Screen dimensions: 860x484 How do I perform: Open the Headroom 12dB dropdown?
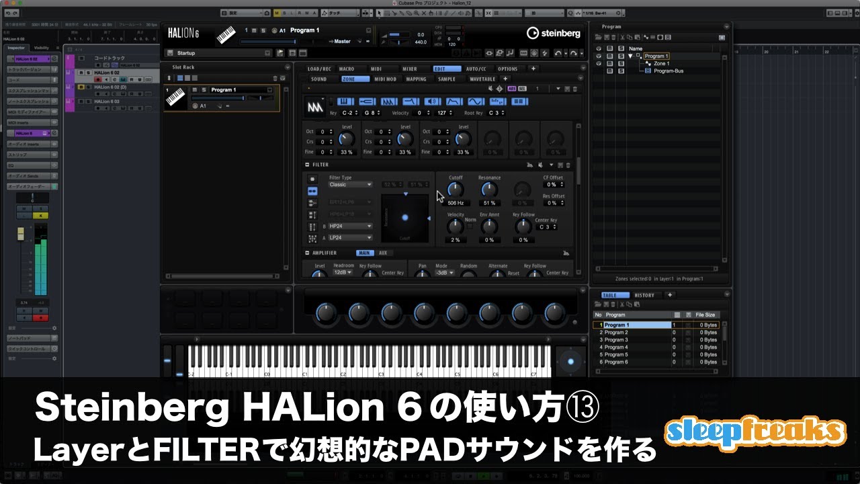[x=343, y=272]
